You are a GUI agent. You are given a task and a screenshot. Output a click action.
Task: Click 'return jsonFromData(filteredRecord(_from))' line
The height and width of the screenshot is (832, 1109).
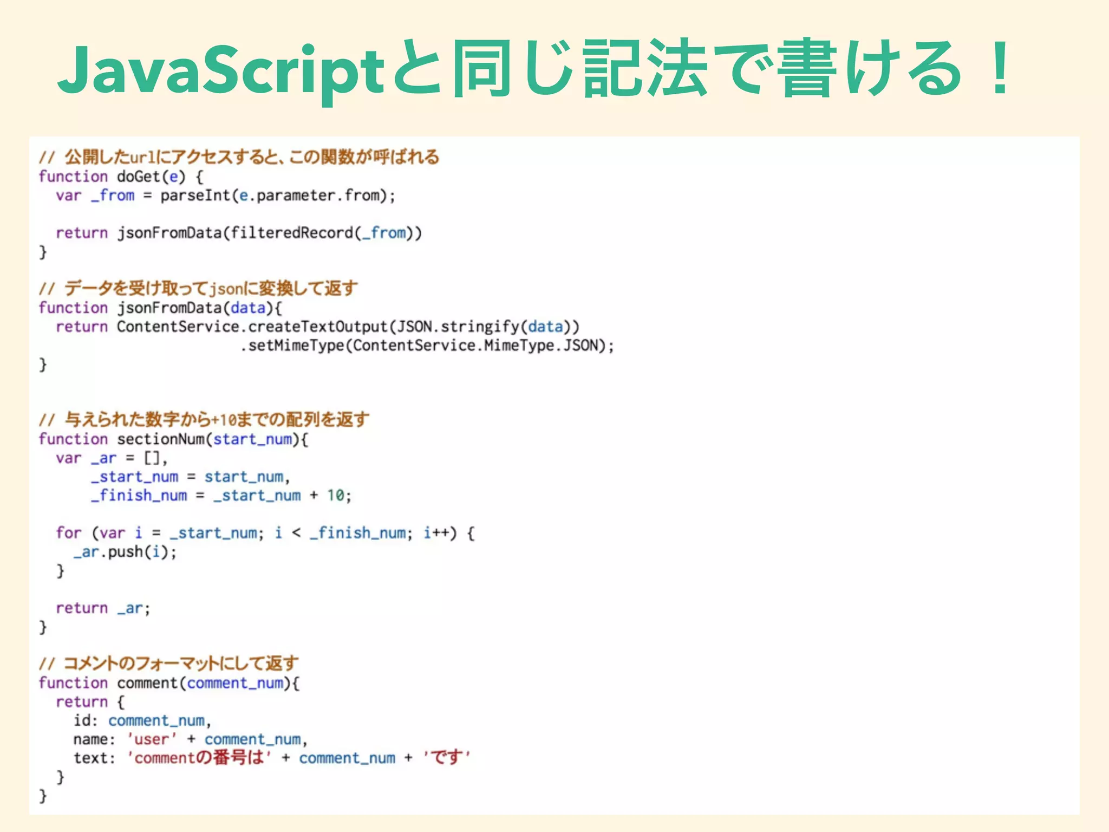tap(238, 233)
